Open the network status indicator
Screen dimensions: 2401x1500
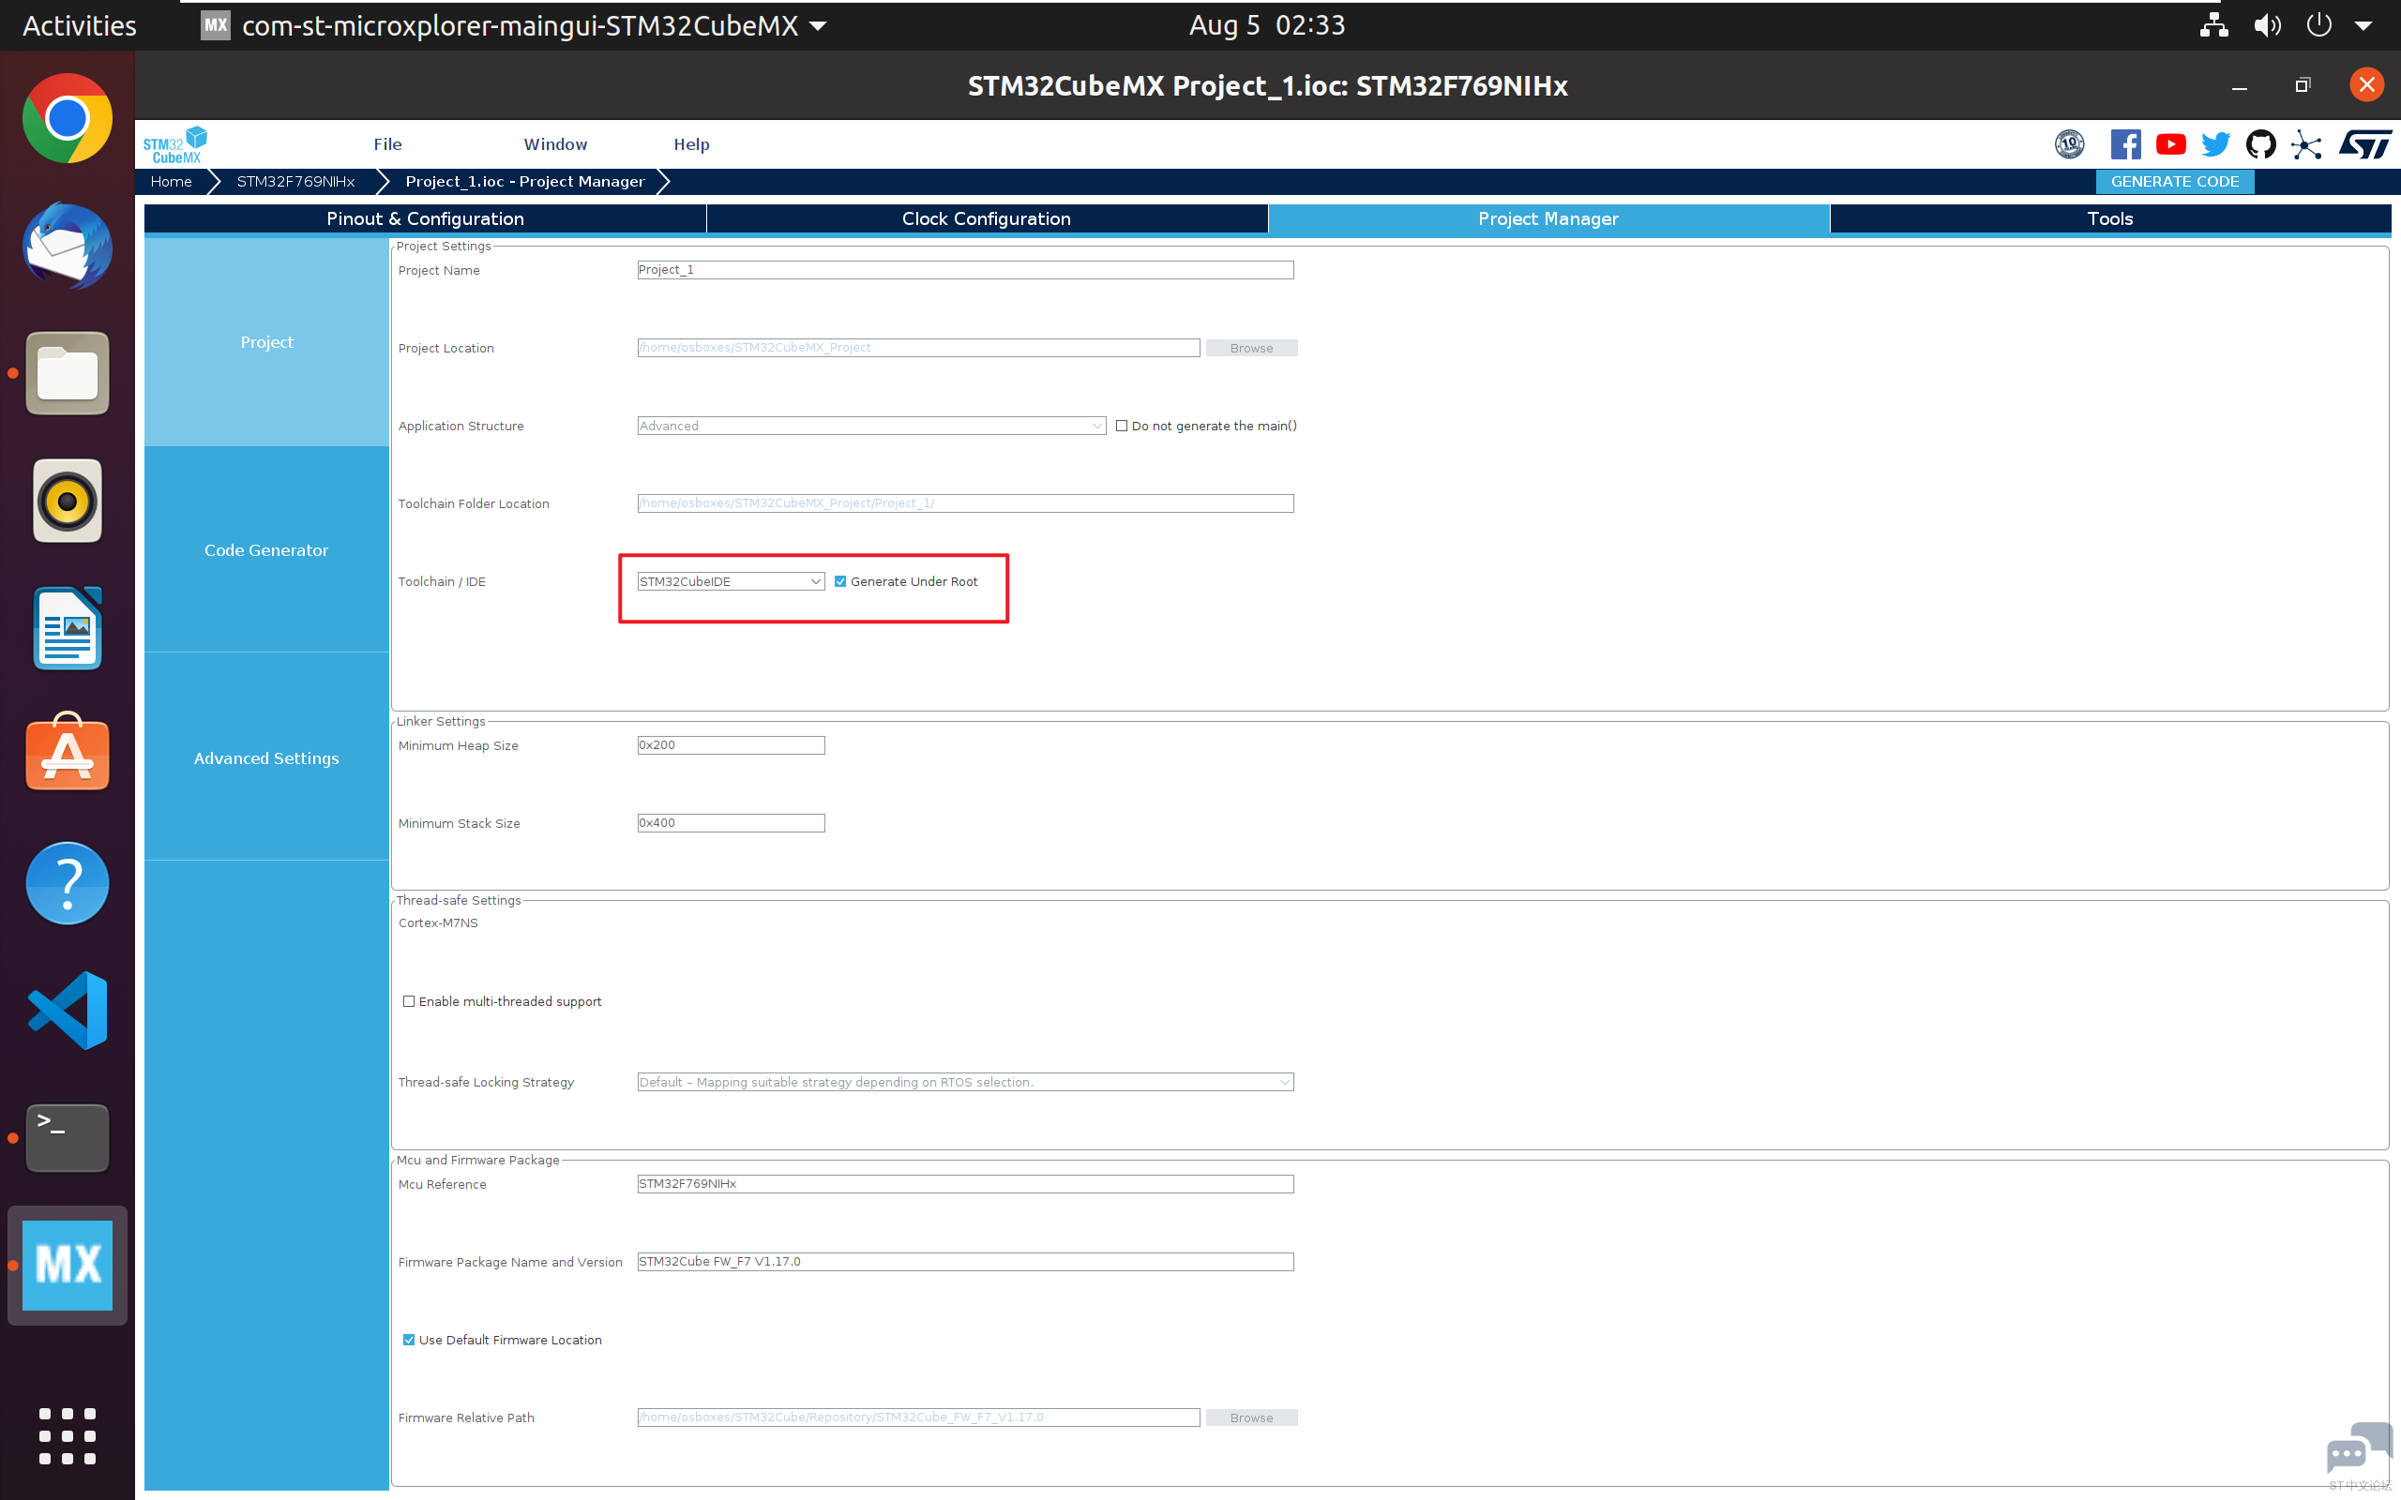pyautogui.click(x=2213, y=26)
